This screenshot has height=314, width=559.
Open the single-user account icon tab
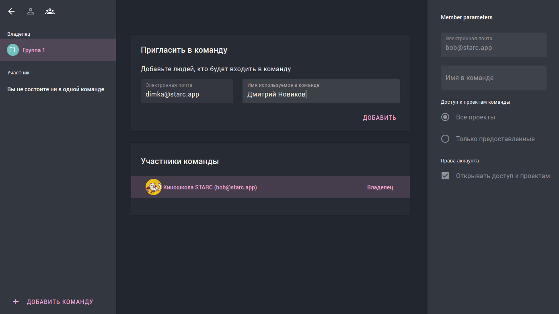coord(31,11)
